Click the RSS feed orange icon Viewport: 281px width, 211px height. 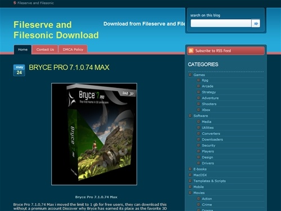point(191,51)
